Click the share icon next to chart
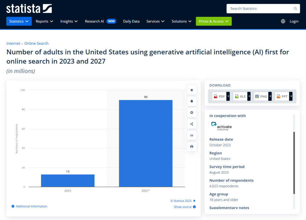This screenshot has width=306, height=220. tap(192, 124)
